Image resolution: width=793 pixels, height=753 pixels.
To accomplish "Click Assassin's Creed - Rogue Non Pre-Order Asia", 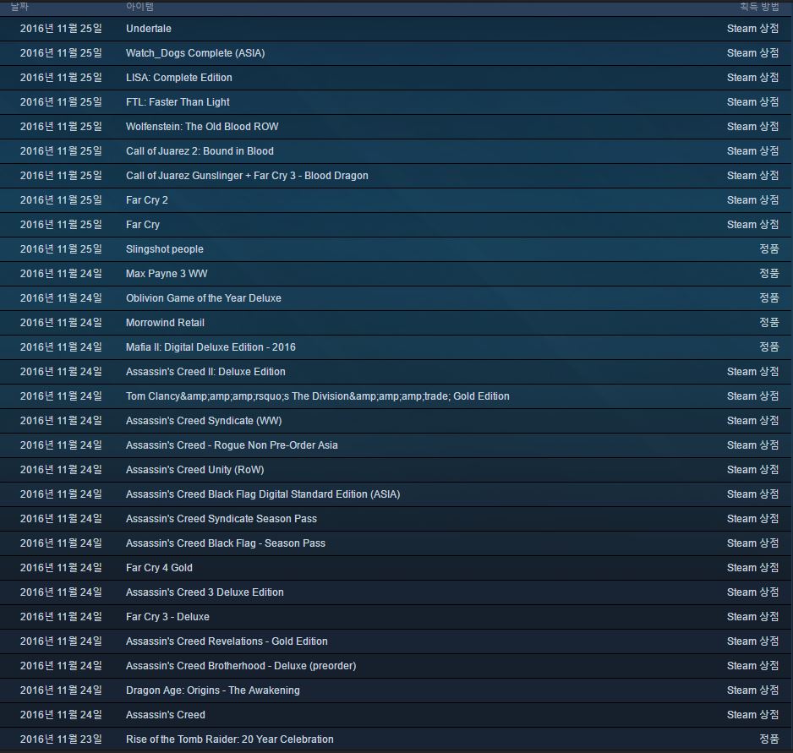I will coord(232,445).
